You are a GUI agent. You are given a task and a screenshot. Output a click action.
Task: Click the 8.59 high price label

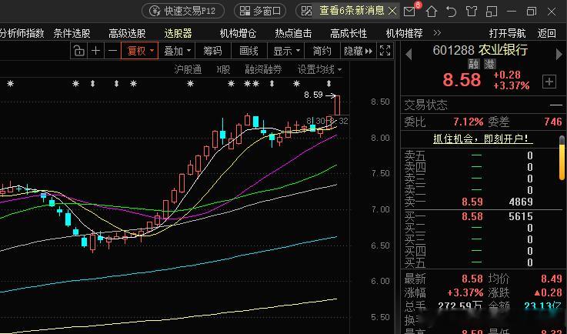313,95
